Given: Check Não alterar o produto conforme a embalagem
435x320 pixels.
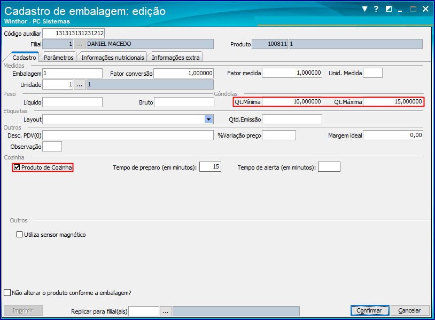Looking at the screenshot, I should coord(7,293).
